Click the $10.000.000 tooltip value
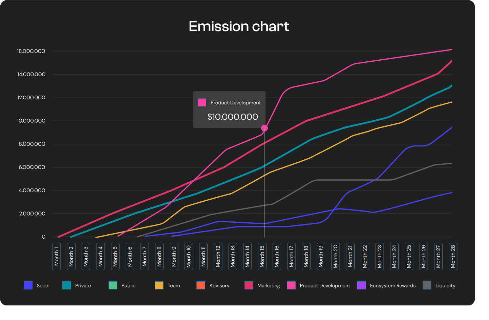Image resolution: width=489 pixels, height=320 pixels. 233,117
